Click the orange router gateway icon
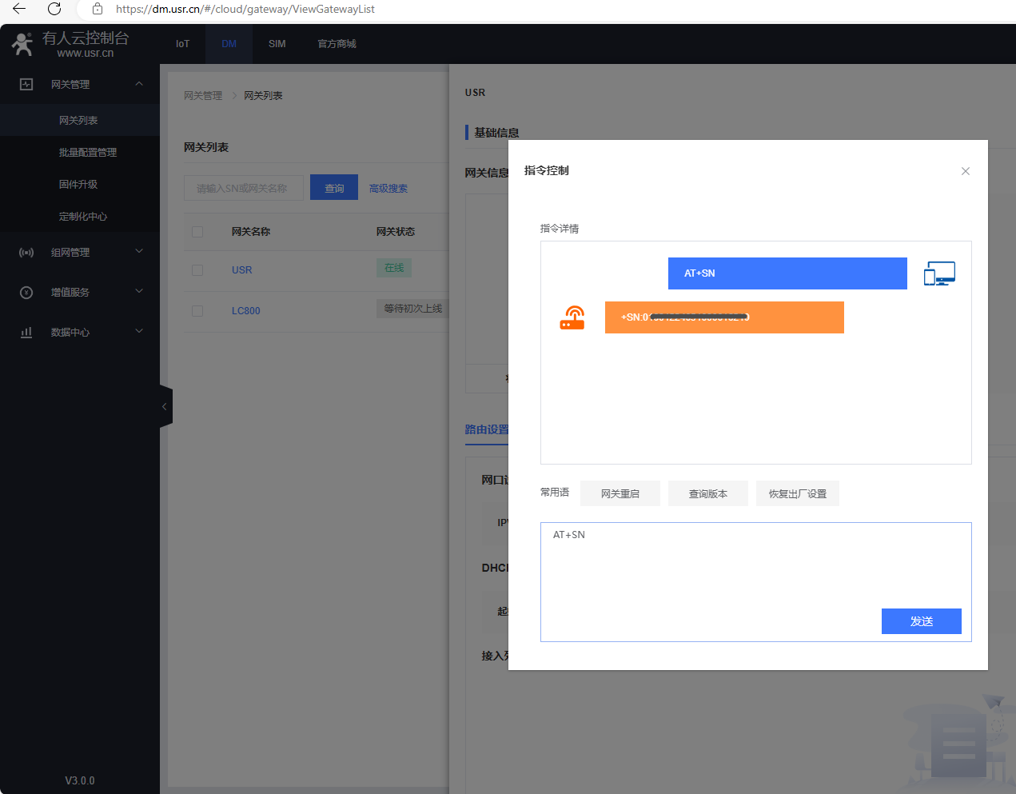This screenshot has width=1016, height=794. pos(572,317)
